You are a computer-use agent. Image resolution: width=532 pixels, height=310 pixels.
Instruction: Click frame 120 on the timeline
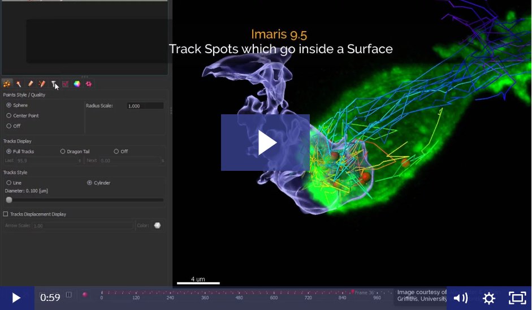tap(136, 298)
